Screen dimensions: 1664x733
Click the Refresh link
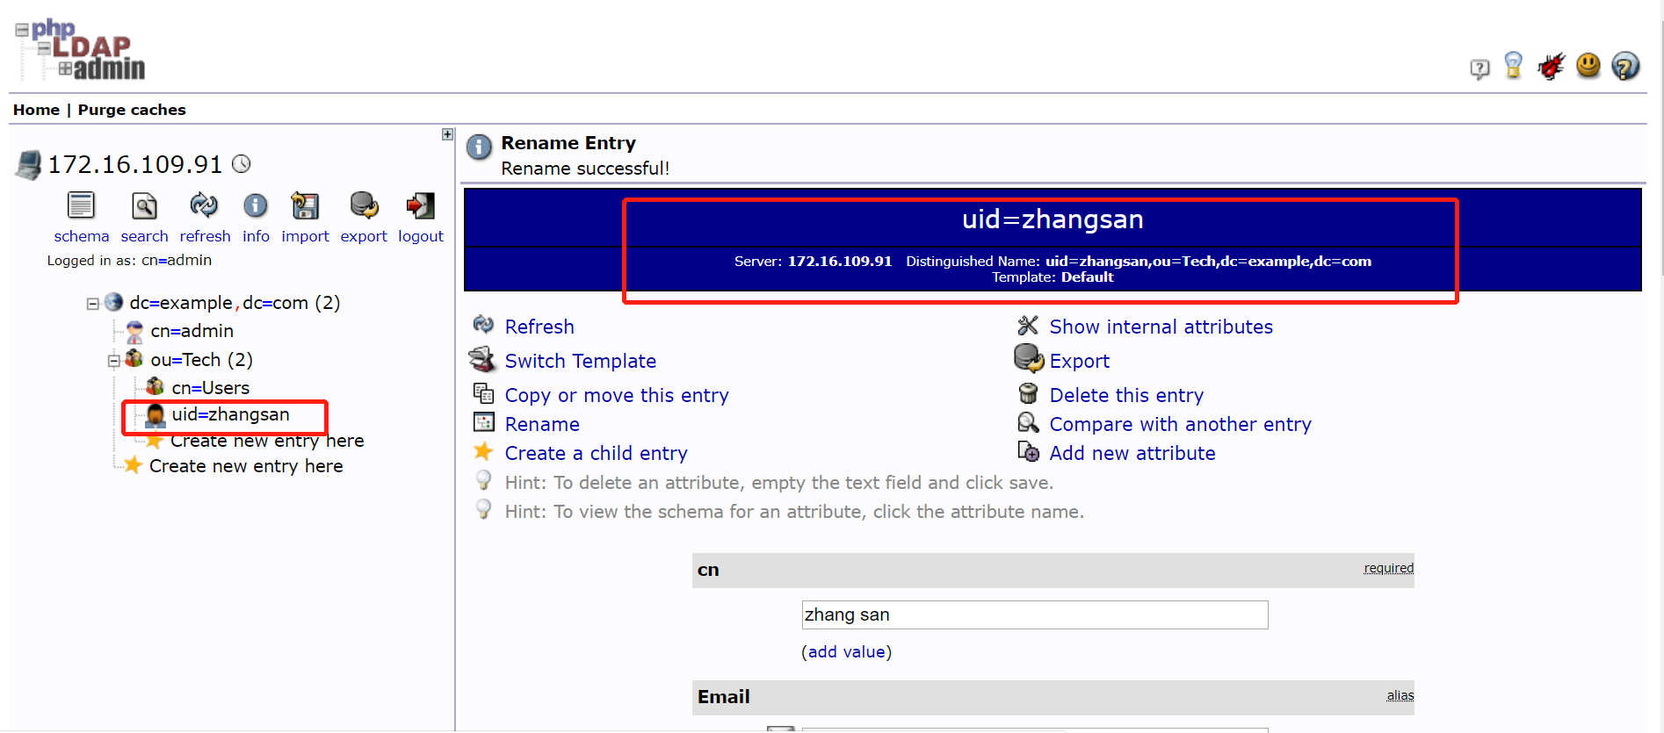tap(539, 327)
